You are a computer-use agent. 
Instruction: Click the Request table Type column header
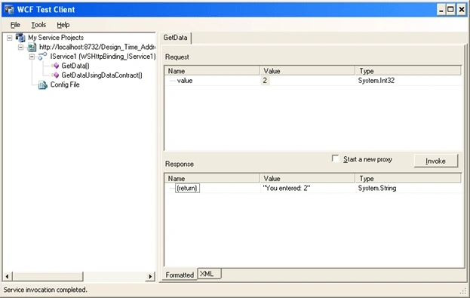coord(408,71)
